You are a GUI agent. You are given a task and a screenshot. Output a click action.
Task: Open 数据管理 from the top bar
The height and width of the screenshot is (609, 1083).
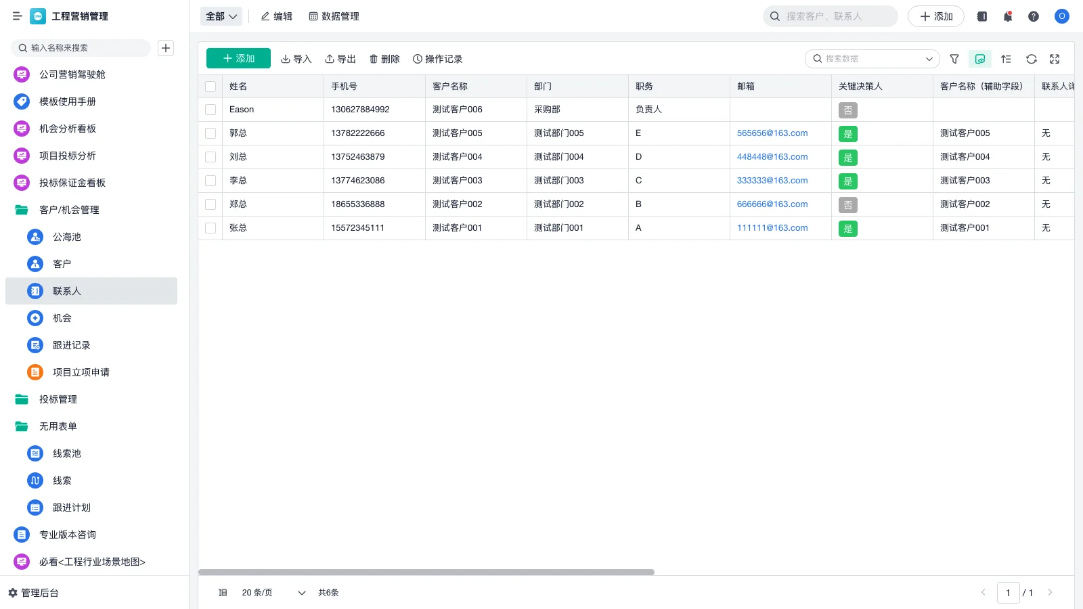click(x=334, y=16)
